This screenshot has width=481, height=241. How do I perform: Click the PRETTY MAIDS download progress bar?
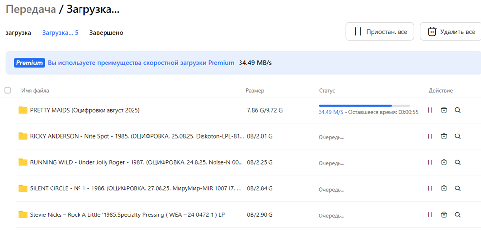pyautogui.click(x=364, y=106)
